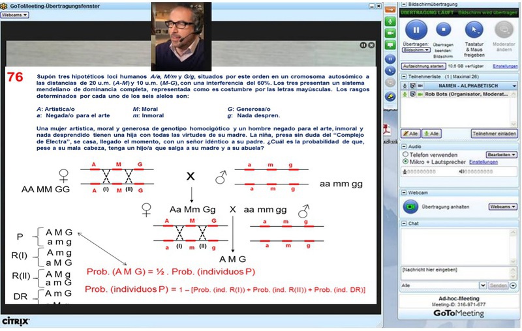Click the Teilnehmer einladen button

click(x=494, y=133)
